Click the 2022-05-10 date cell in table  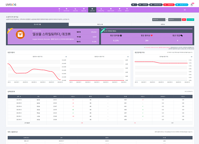[19, 119]
